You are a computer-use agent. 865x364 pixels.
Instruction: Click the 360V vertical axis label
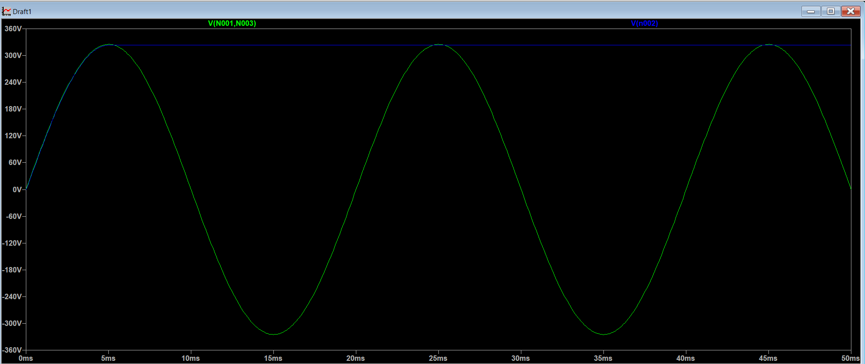13,29
